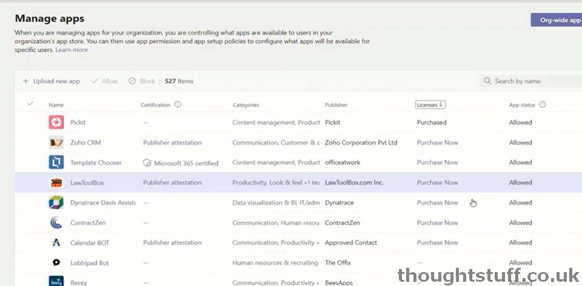Screen dimensions: 582x286
Task: Click Purchase Now for Dynatrace
Action: pyautogui.click(x=437, y=202)
